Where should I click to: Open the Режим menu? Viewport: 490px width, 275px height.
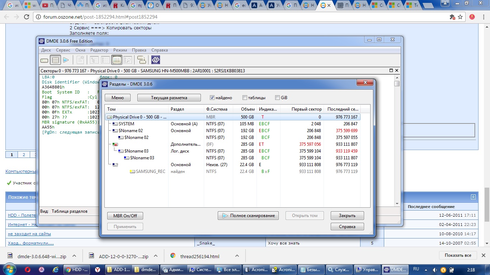120,50
